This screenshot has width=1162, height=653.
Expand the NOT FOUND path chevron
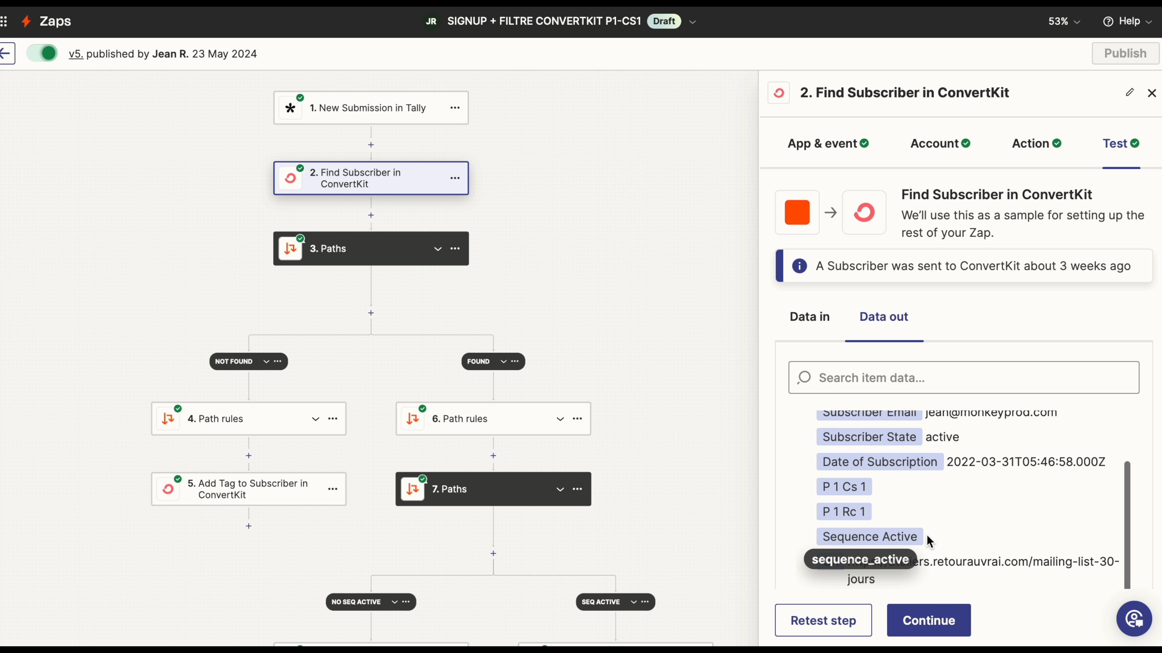[x=266, y=362]
